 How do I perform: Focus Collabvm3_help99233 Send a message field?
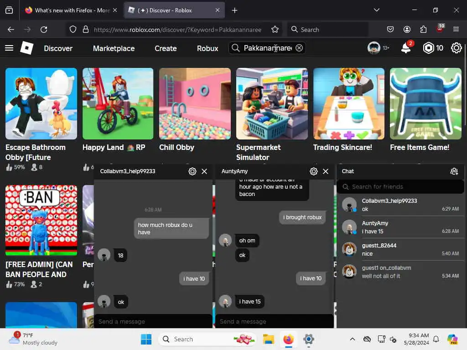pos(153,321)
